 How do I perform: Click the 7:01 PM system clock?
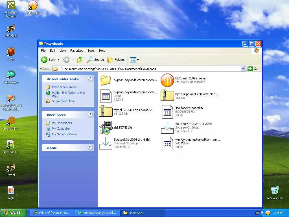[279, 213]
